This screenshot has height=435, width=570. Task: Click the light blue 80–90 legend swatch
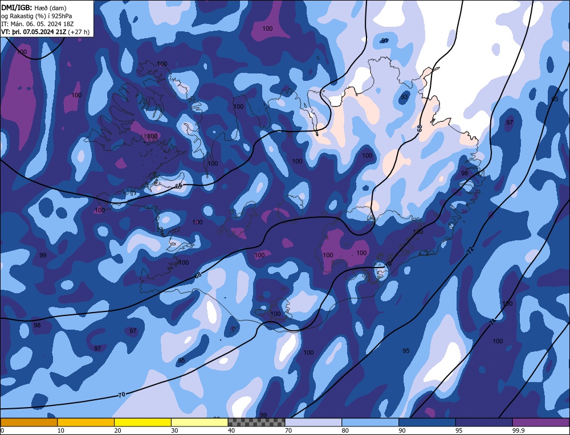tap(370, 422)
